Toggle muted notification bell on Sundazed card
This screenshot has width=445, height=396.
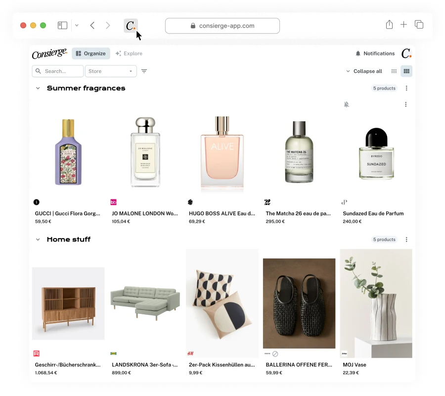[x=346, y=104]
